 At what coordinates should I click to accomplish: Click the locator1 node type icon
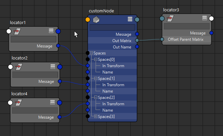click(17, 31)
